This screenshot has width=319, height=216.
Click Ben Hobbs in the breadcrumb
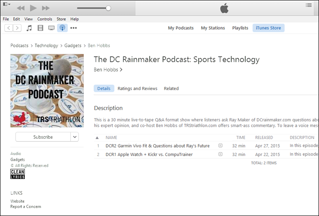coord(99,45)
